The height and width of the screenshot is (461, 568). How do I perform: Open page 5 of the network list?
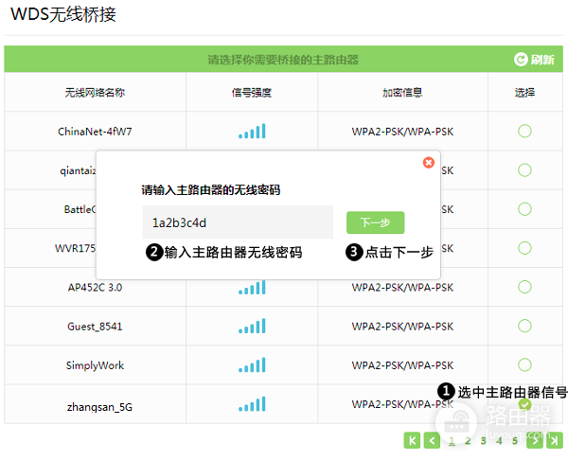[515, 441]
